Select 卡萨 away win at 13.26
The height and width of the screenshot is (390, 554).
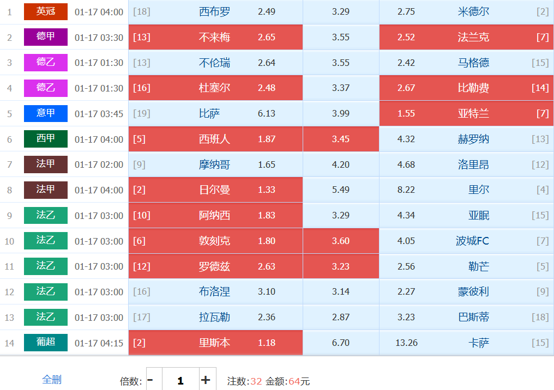coord(466,343)
